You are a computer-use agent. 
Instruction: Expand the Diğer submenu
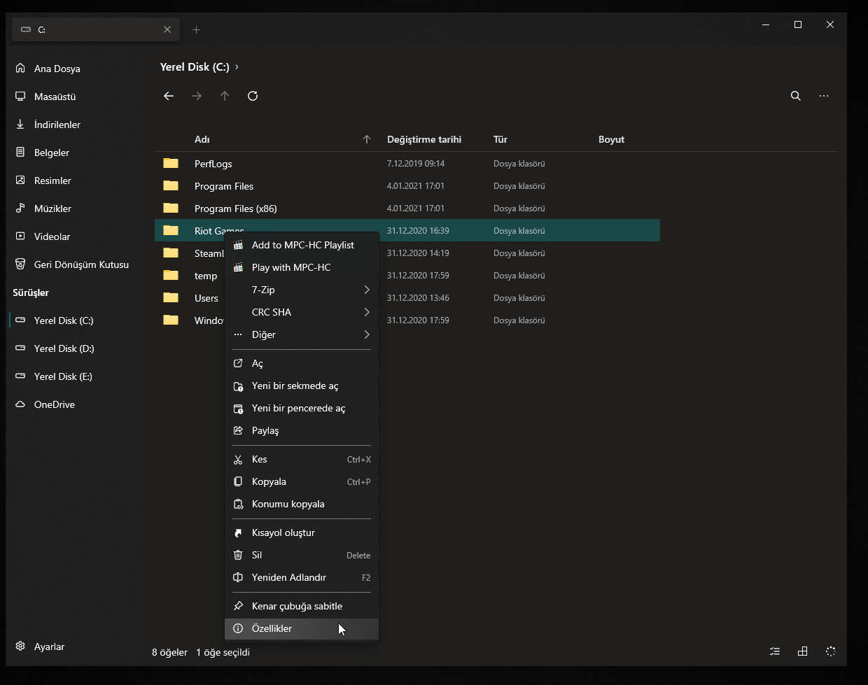click(x=302, y=334)
